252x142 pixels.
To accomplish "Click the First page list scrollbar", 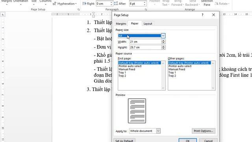I will [163, 75].
